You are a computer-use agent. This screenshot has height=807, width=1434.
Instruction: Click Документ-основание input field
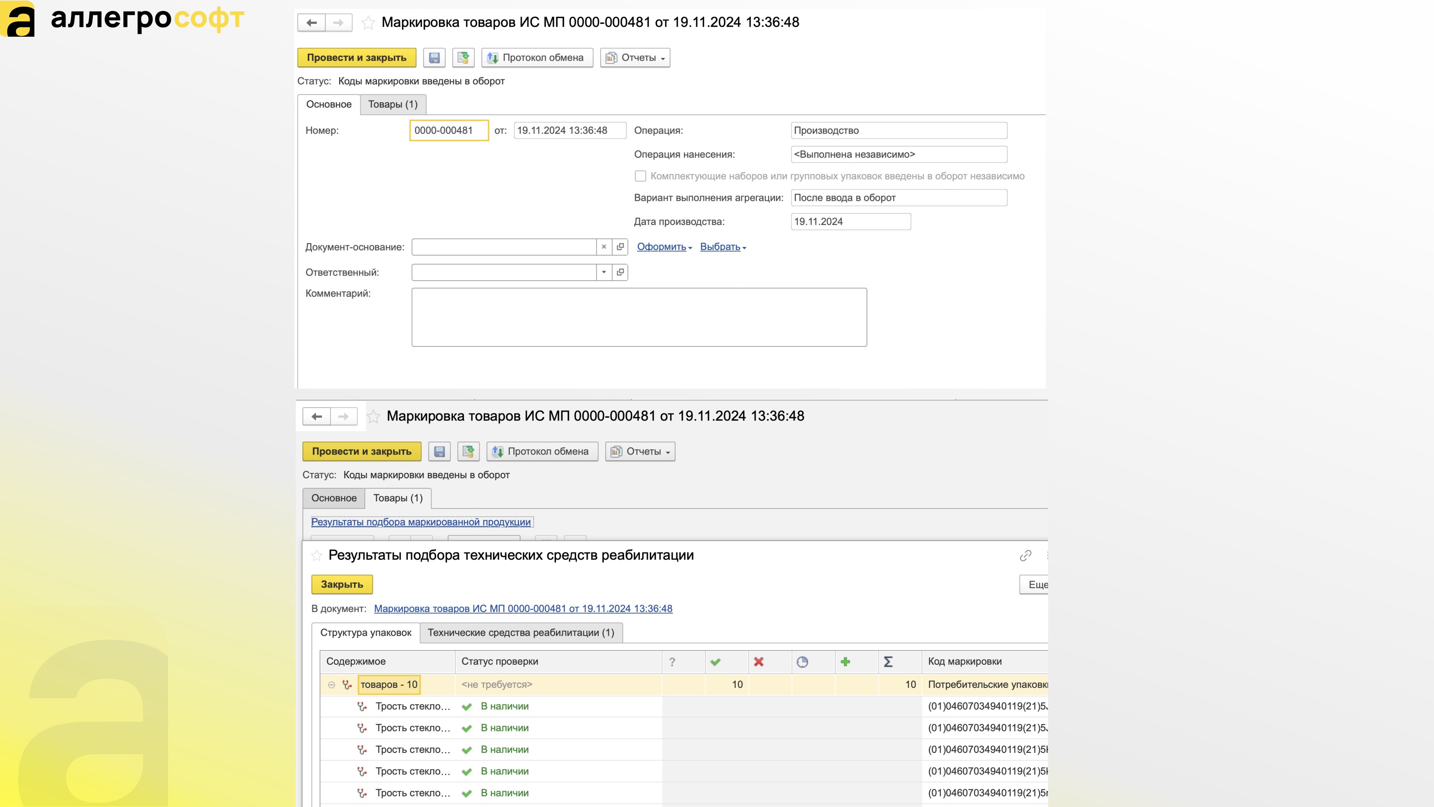click(x=504, y=247)
